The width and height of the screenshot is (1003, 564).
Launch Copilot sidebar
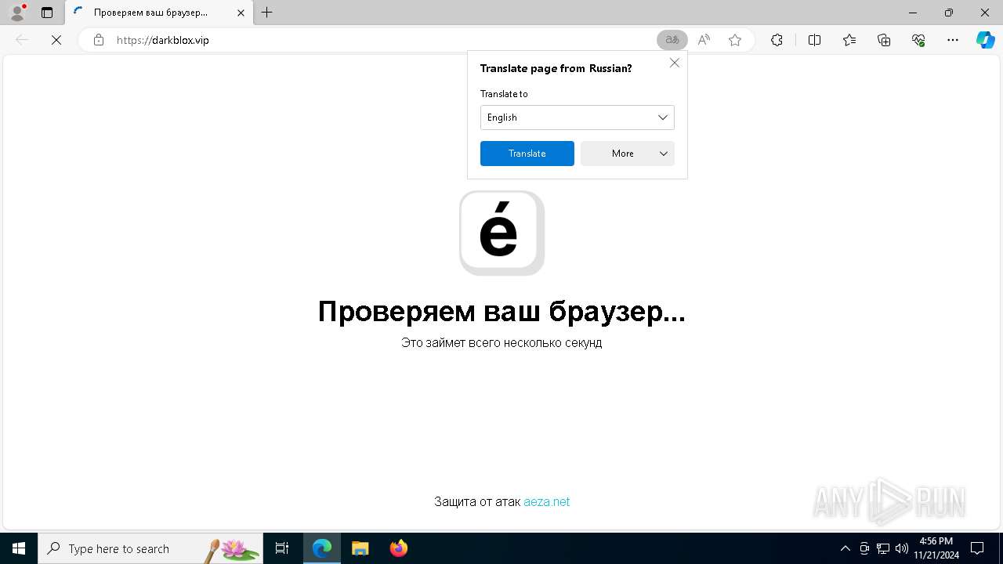[985, 40]
